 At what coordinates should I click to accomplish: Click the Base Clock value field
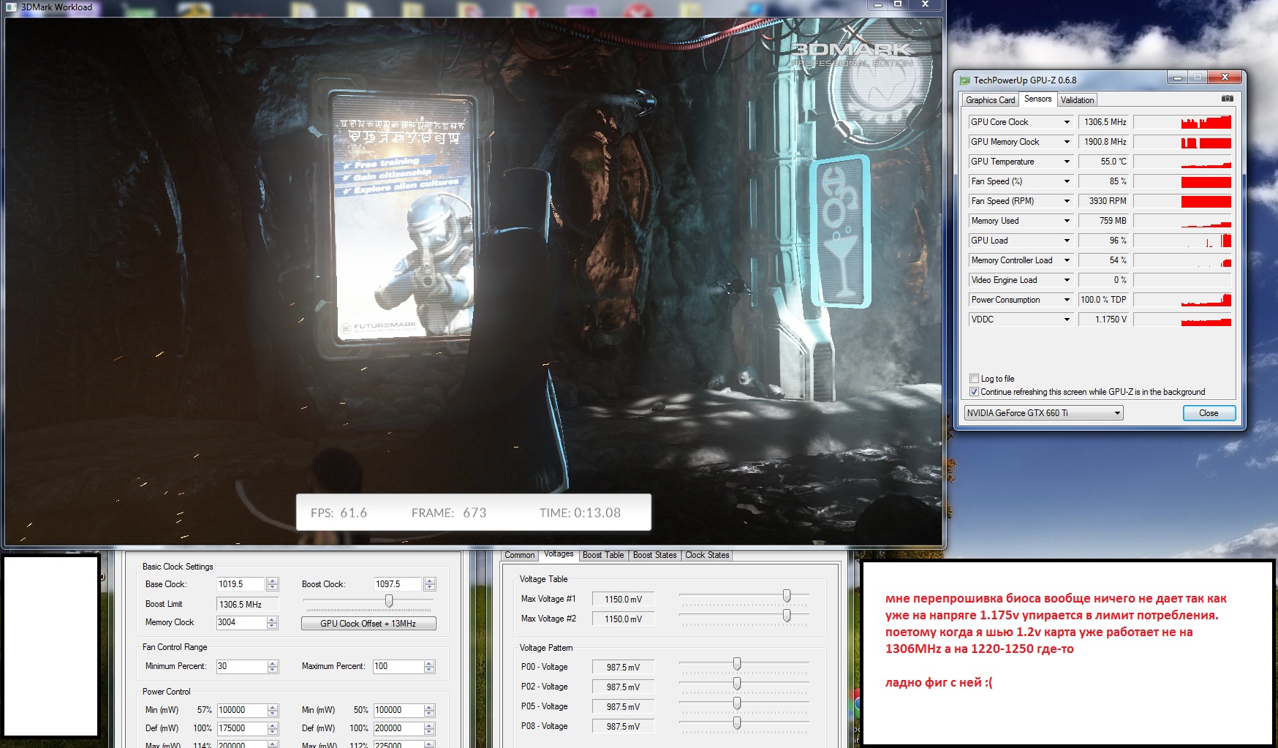coord(241,584)
